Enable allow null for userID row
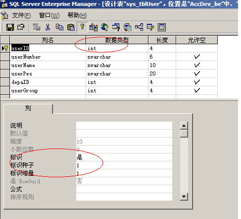This screenshot has height=219, width=241. (x=197, y=48)
